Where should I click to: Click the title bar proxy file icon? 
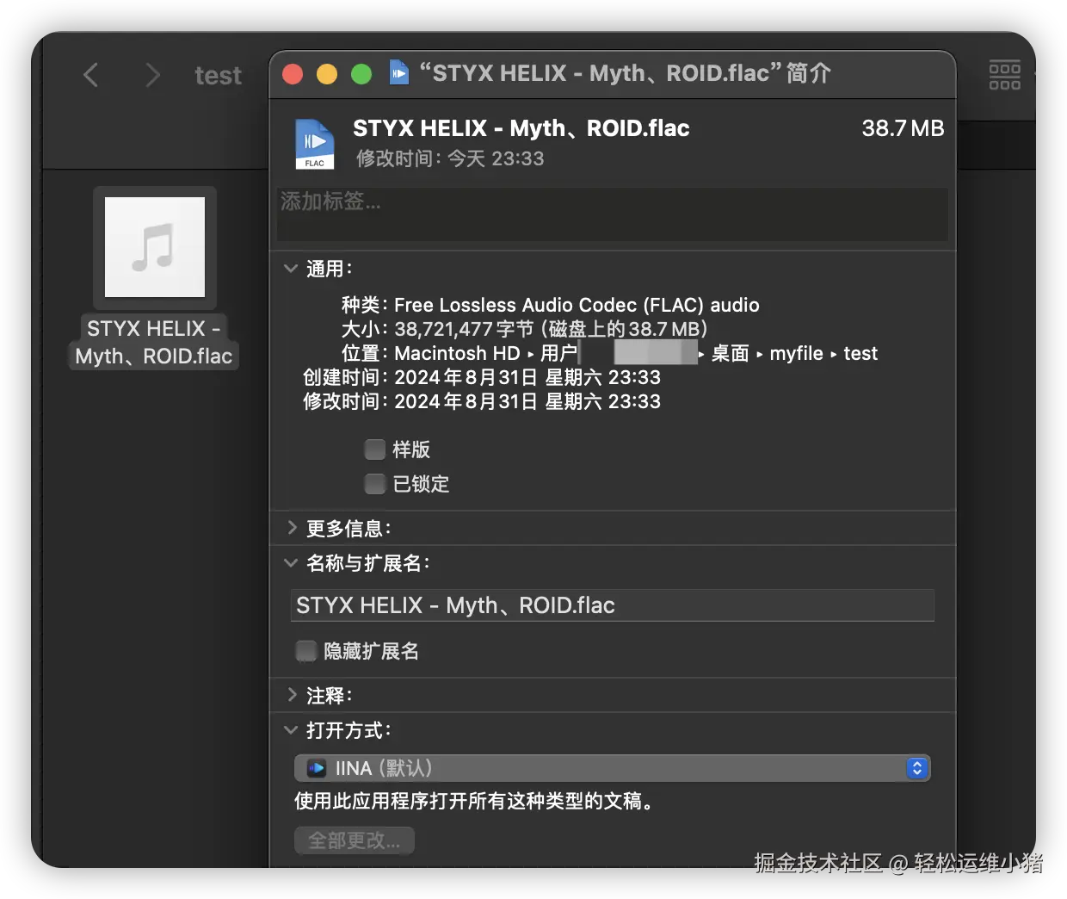[x=398, y=73]
